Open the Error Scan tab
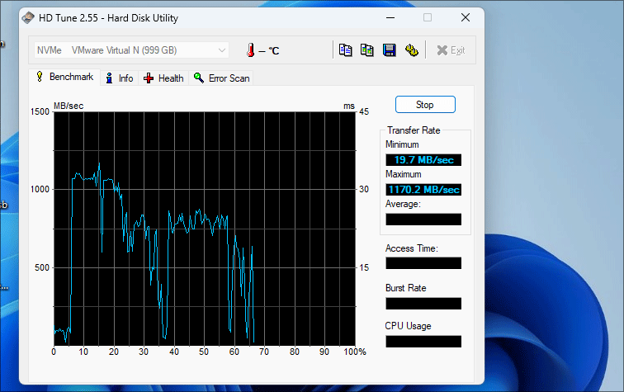The width and height of the screenshot is (624, 392). point(221,78)
